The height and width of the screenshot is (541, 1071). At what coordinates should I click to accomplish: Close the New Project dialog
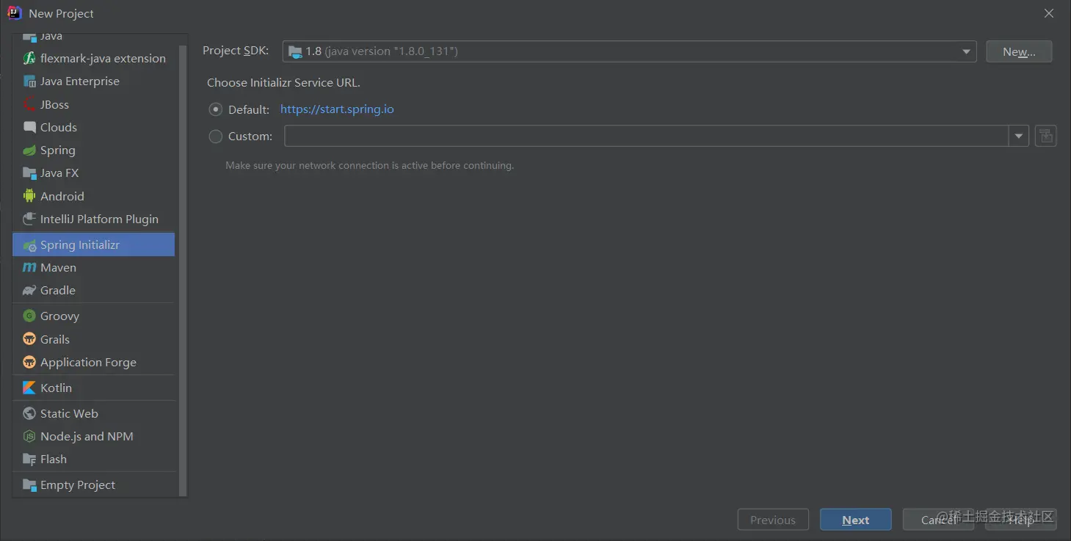tap(1049, 13)
